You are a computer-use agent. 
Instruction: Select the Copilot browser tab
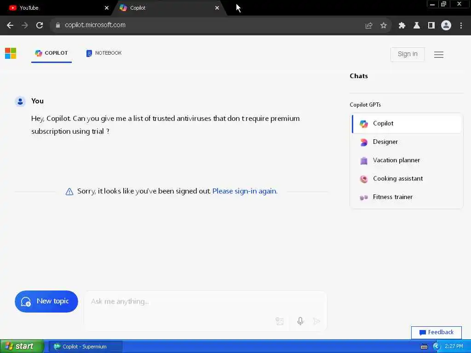[x=168, y=8]
